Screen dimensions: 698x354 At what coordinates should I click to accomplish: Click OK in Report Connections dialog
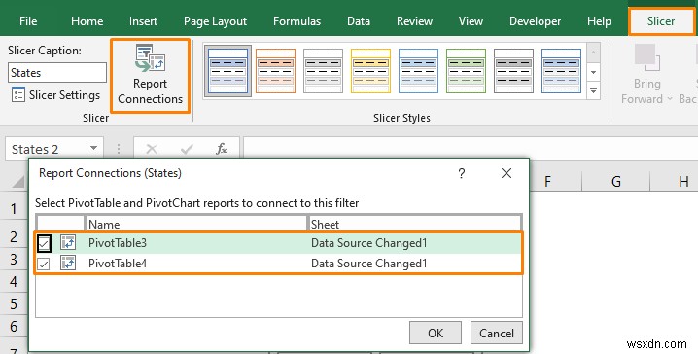tap(436, 333)
